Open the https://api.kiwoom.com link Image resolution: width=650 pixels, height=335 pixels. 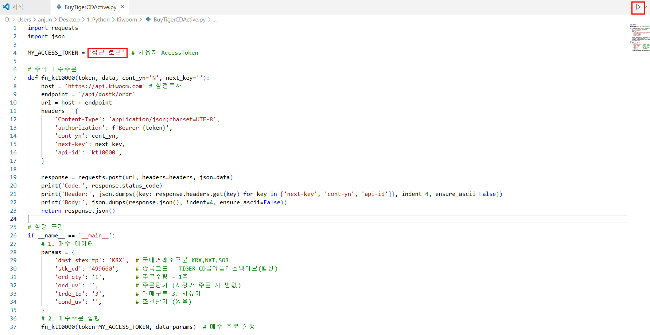tap(105, 86)
